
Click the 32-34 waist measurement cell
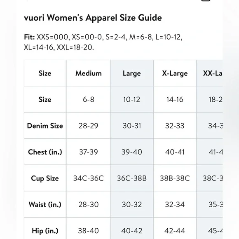point(175,204)
